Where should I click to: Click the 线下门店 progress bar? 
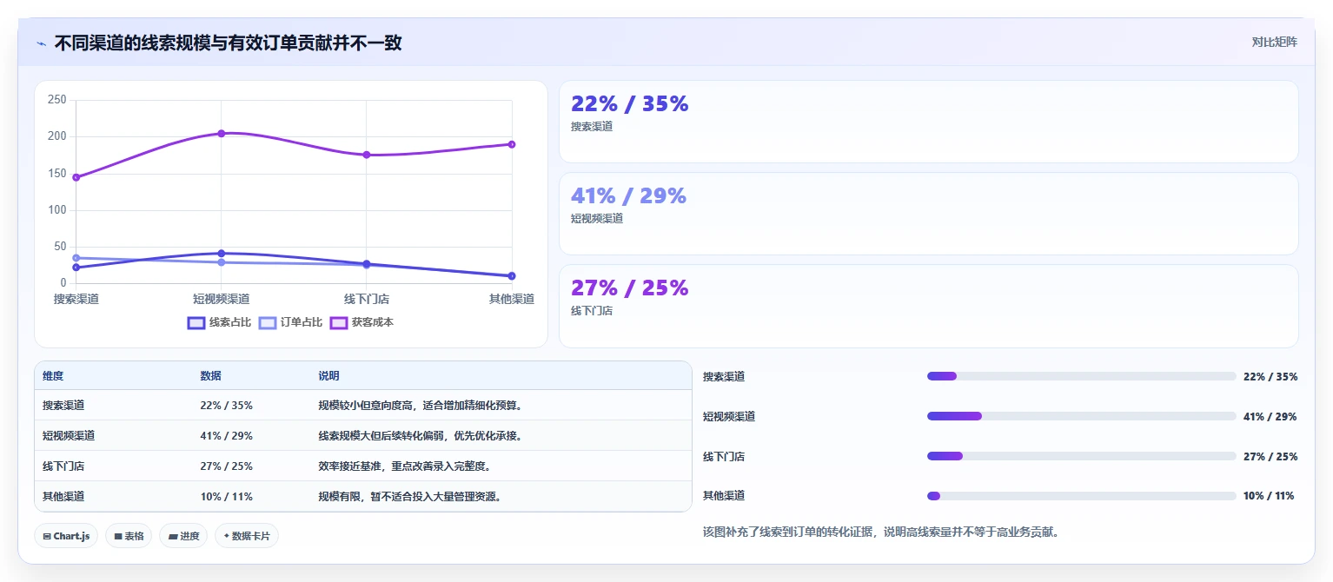coord(1082,456)
